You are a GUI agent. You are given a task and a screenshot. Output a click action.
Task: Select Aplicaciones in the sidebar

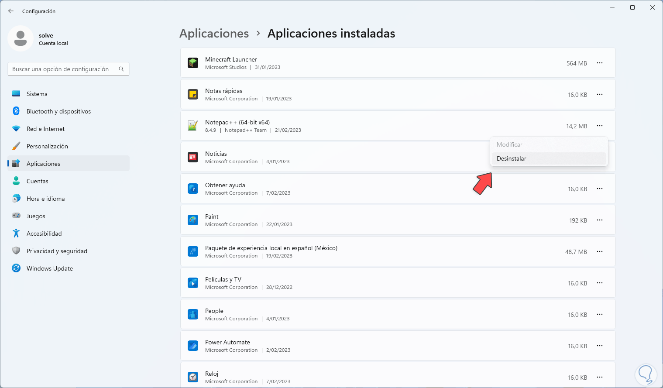[69, 164]
